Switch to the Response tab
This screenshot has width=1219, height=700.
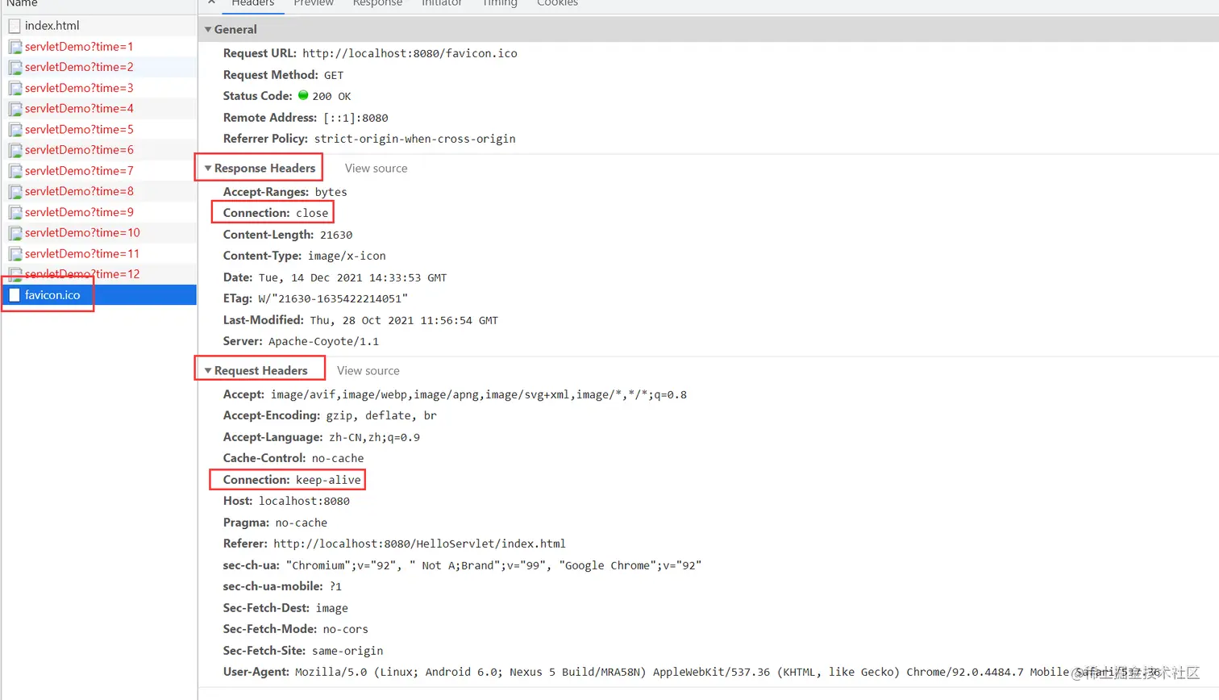[x=377, y=3]
